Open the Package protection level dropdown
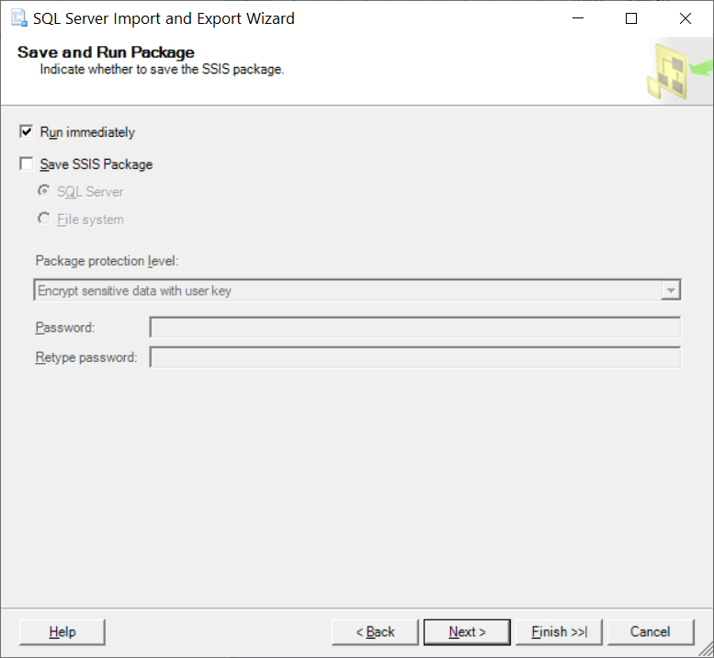Screen dimensions: 714x658 pos(357,290)
